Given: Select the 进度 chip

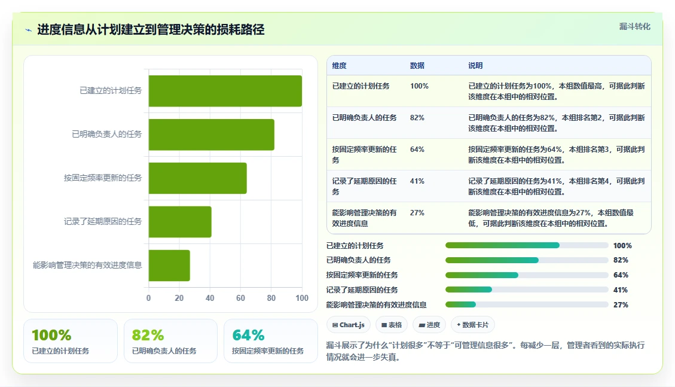Looking at the screenshot, I should point(429,325).
